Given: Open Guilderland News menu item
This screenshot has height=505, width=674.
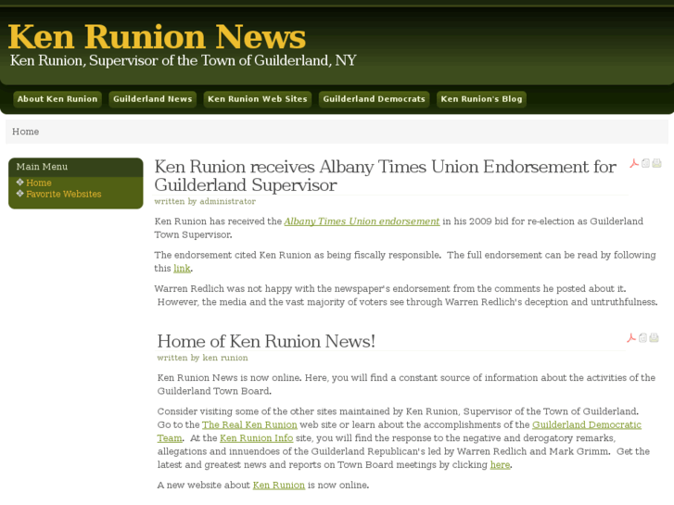Looking at the screenshot, I should pyautogui.click(x=153, y=99).
